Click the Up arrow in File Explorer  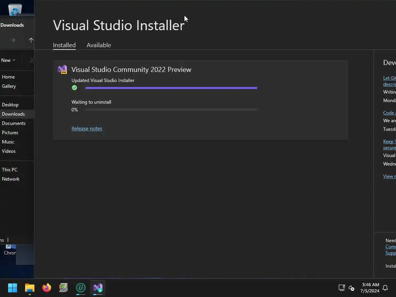(31, 40)
